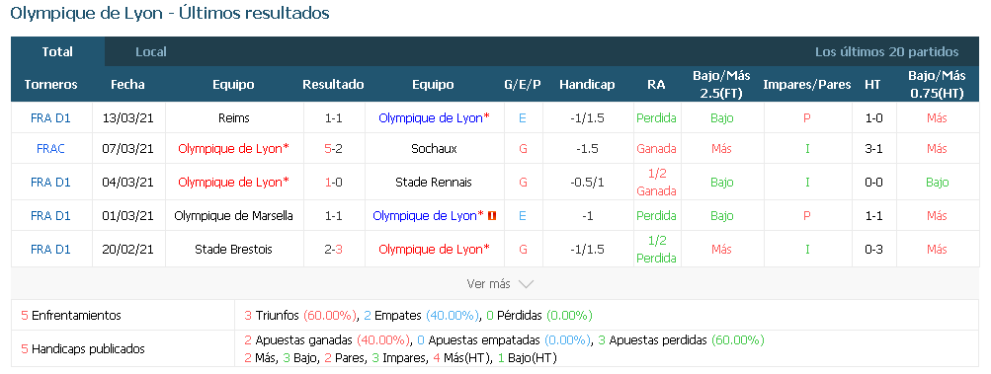The width and height of the screenshot is (991, 374).
Task: Click the Stade Rennais team name
Action: point(433,182)
